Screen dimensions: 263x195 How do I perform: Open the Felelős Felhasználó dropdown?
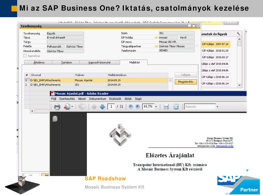pos(56,47)
